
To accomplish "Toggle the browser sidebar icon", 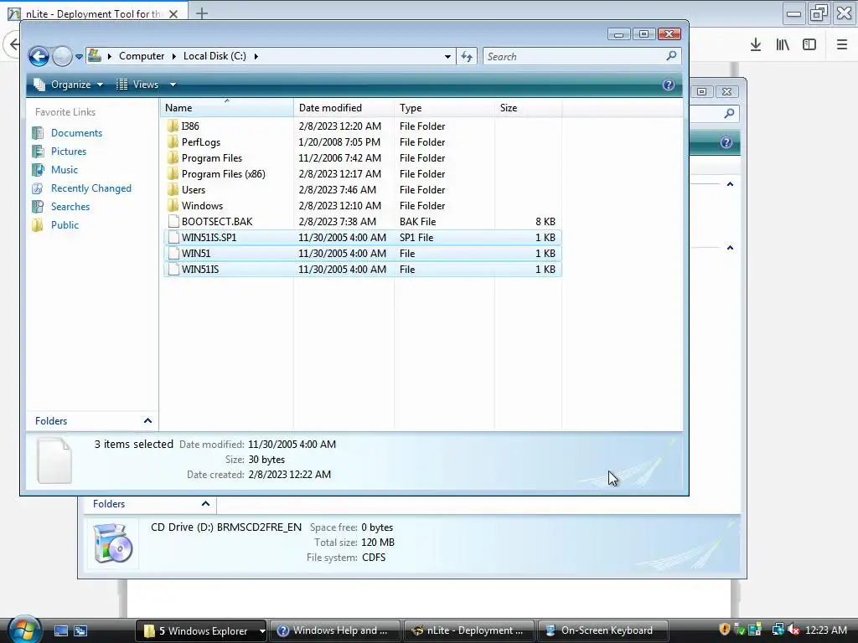I will [x=809, y=44].
